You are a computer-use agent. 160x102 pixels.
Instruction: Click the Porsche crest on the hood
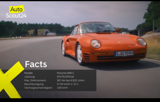[120, 42]
